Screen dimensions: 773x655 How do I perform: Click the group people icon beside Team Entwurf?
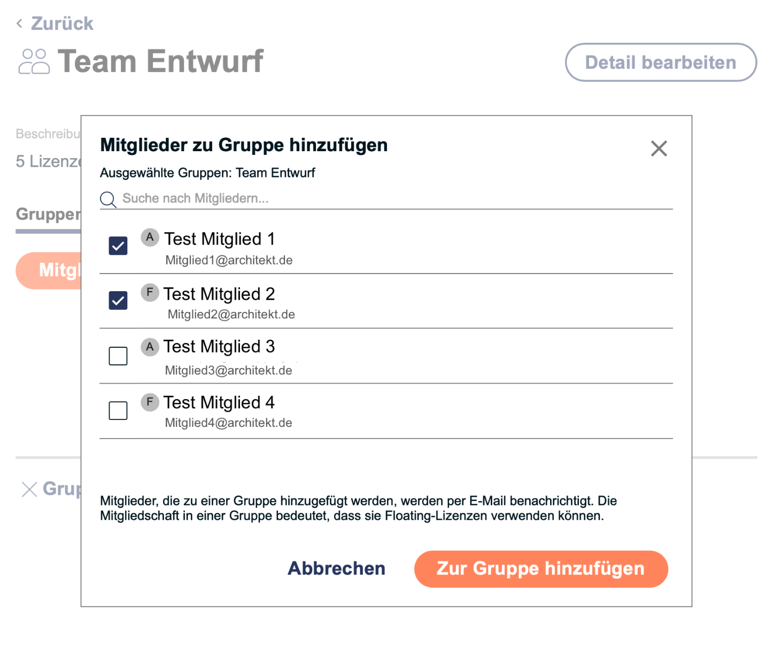point(34,61)
